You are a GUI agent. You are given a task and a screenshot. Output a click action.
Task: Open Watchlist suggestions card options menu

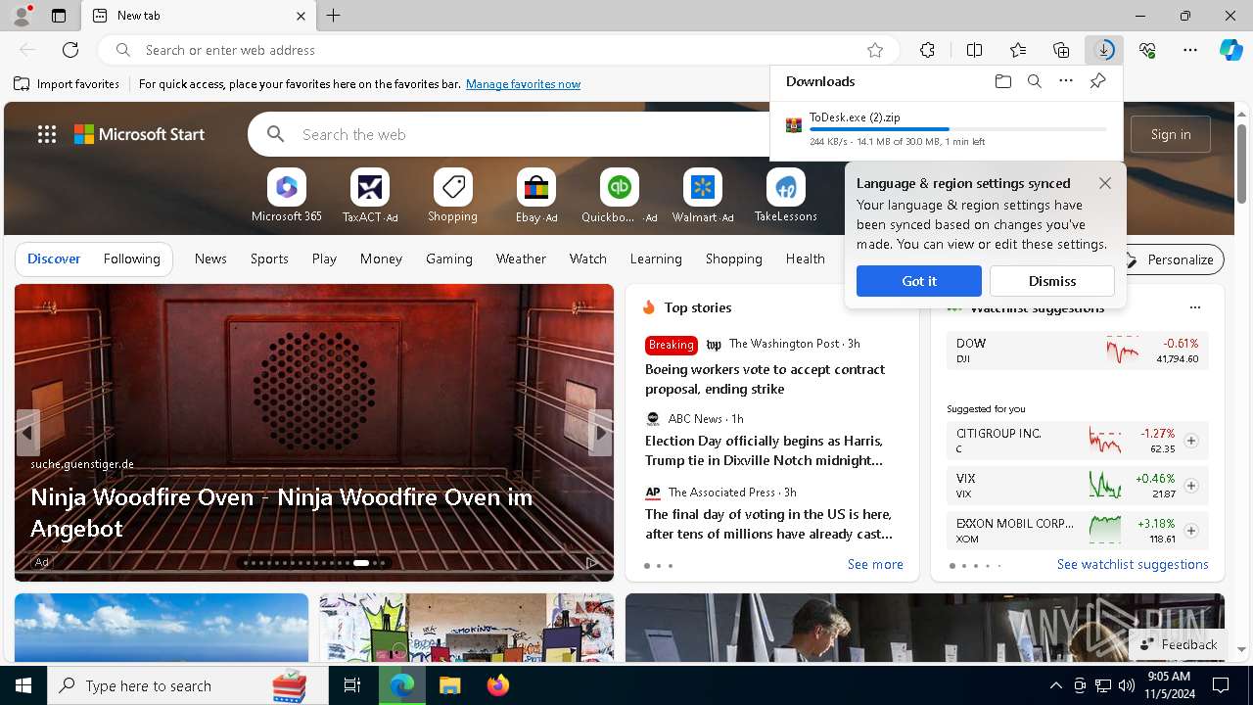[x=1195, y=307]
